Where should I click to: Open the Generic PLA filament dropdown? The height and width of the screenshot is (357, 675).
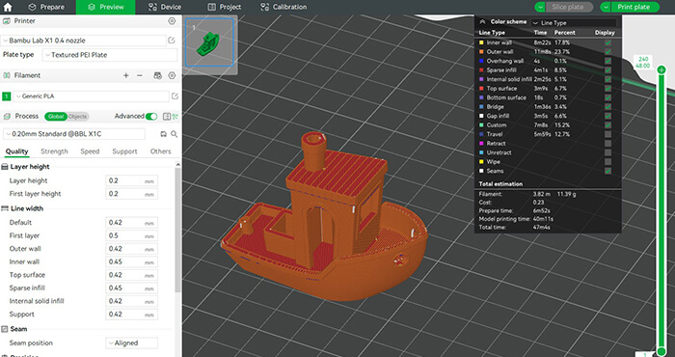tap(92, 96)
